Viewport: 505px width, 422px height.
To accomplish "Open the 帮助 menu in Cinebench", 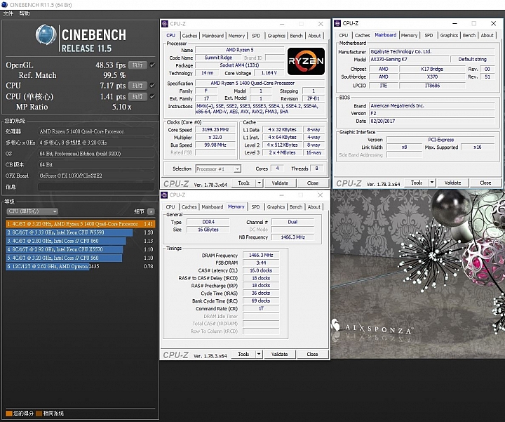I will point(24,13).
